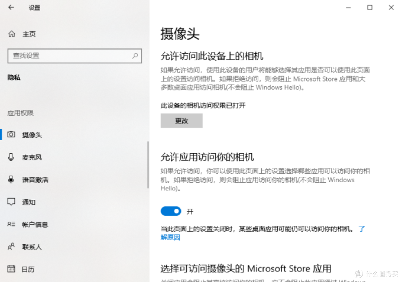Turn off 允许应用访问你的相机 toggle
402x282 pixels.
tap(171, 211)
